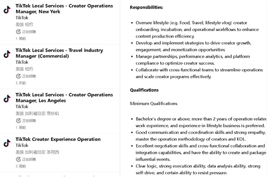
Task: Click actively-recruiting badge icon under Creator Experience job
Action: click(x=18, y=159)
